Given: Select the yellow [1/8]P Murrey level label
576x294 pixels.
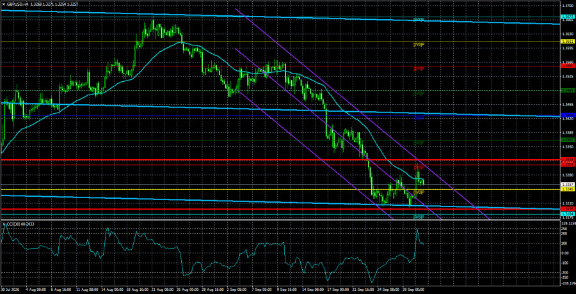Looking at the screenshot, I should (x=419, y=192).
